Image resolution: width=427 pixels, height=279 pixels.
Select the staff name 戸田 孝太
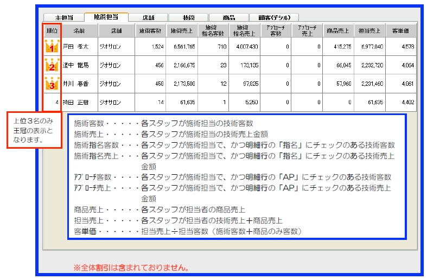click(x=75, y=47)
